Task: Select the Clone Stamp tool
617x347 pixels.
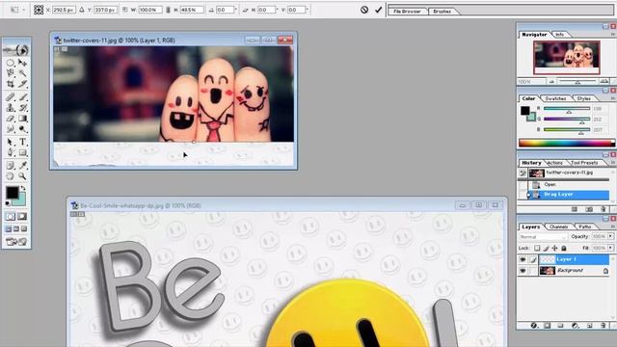Action: 11,107
